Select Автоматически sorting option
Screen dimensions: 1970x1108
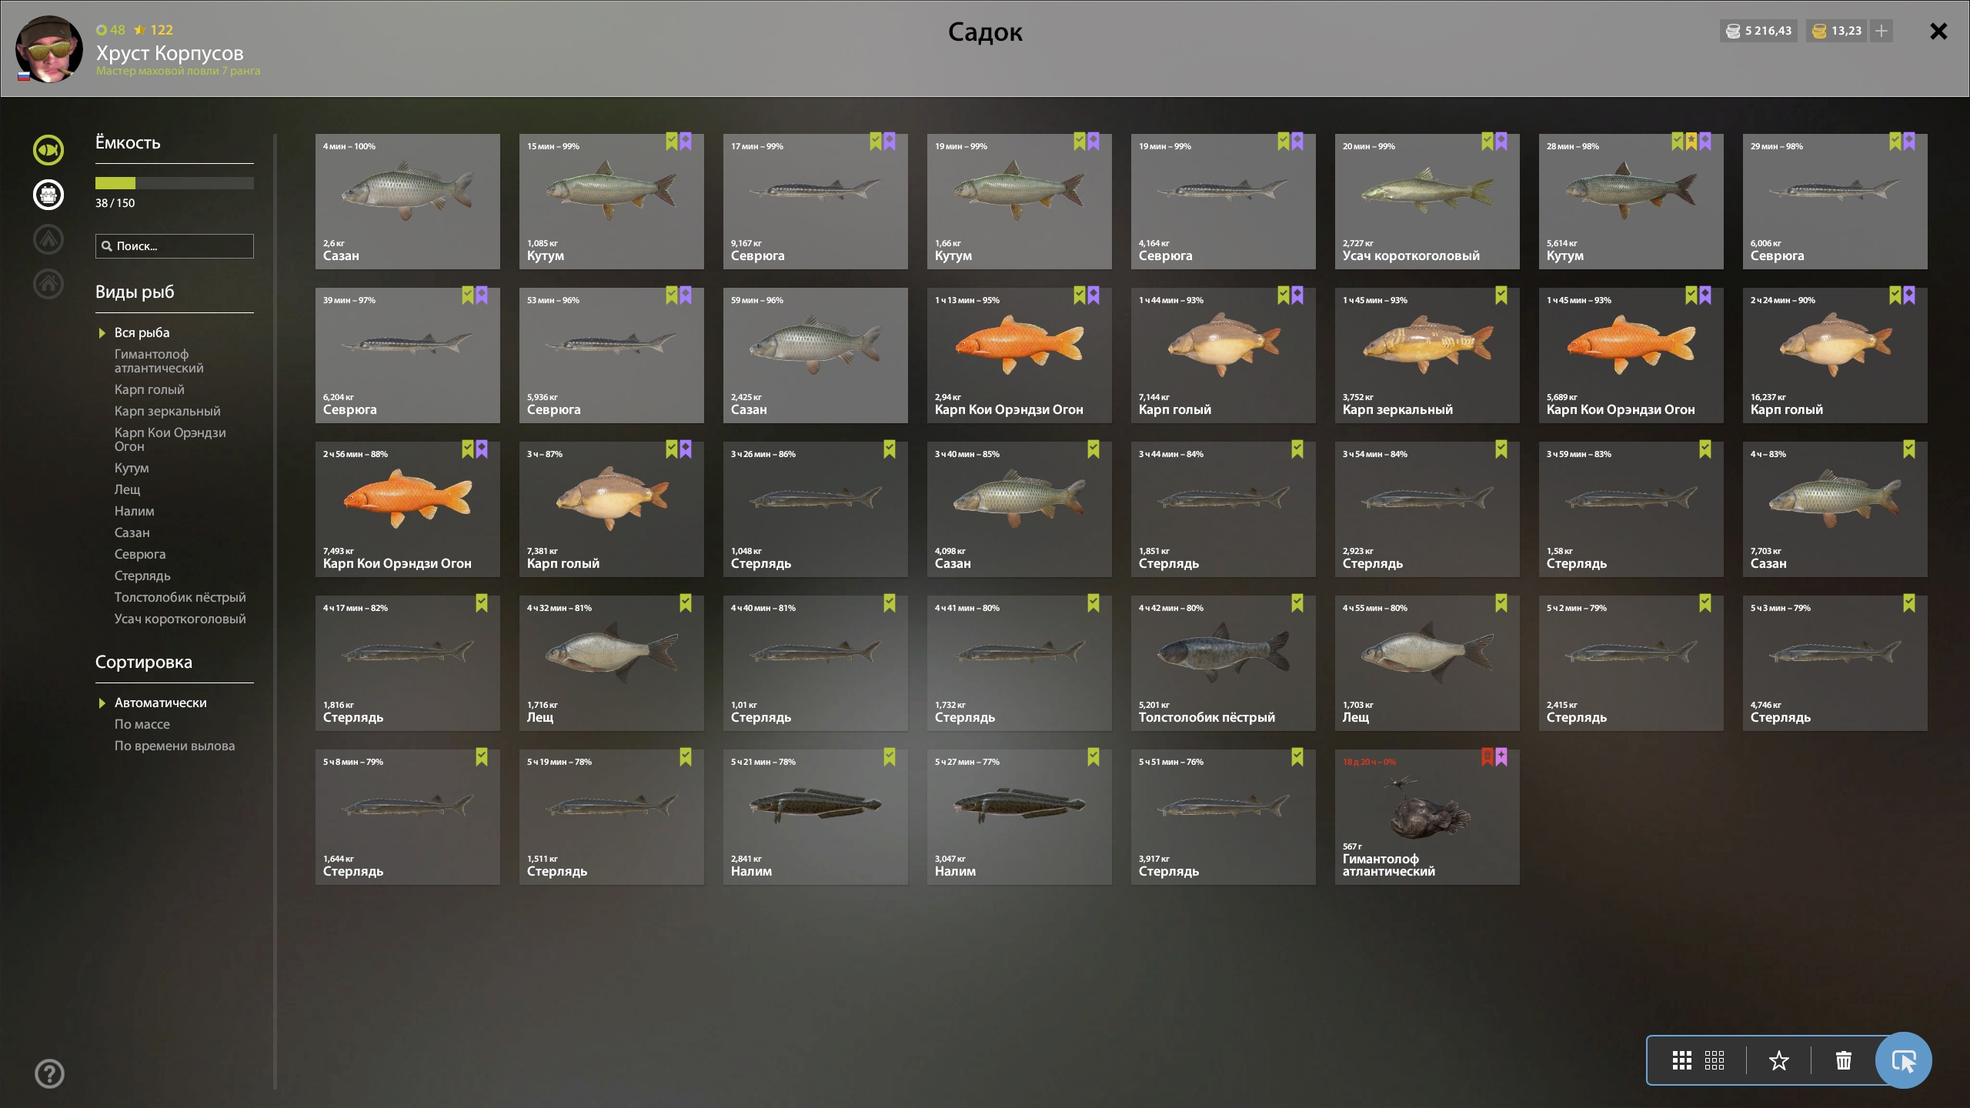[x=160, y=703]
